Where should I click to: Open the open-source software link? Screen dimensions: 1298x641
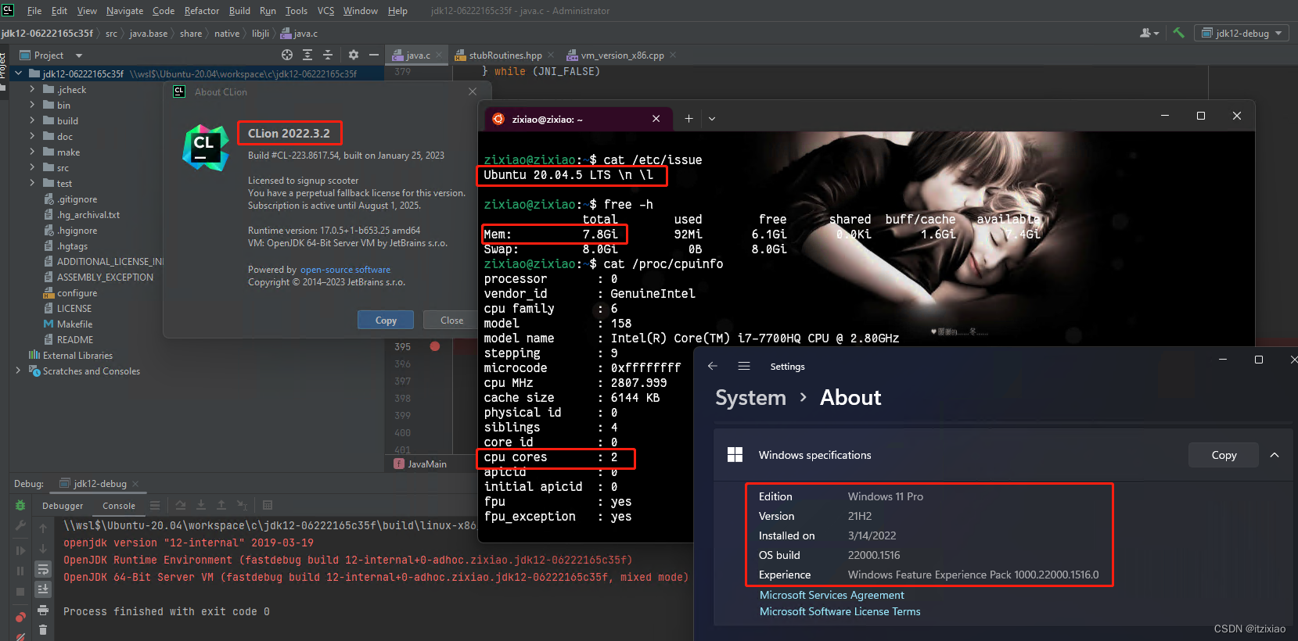click(x=345, y=270)
